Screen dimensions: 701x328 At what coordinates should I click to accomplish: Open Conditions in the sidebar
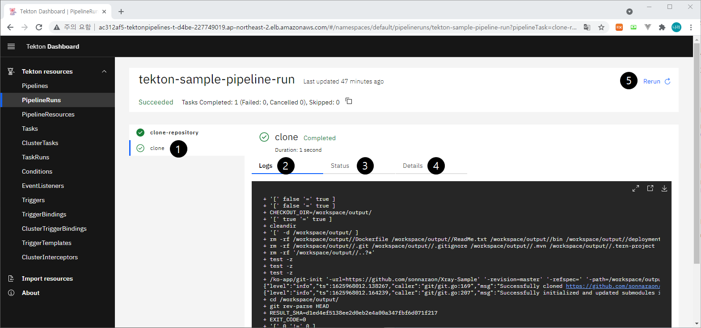point(57,171)
